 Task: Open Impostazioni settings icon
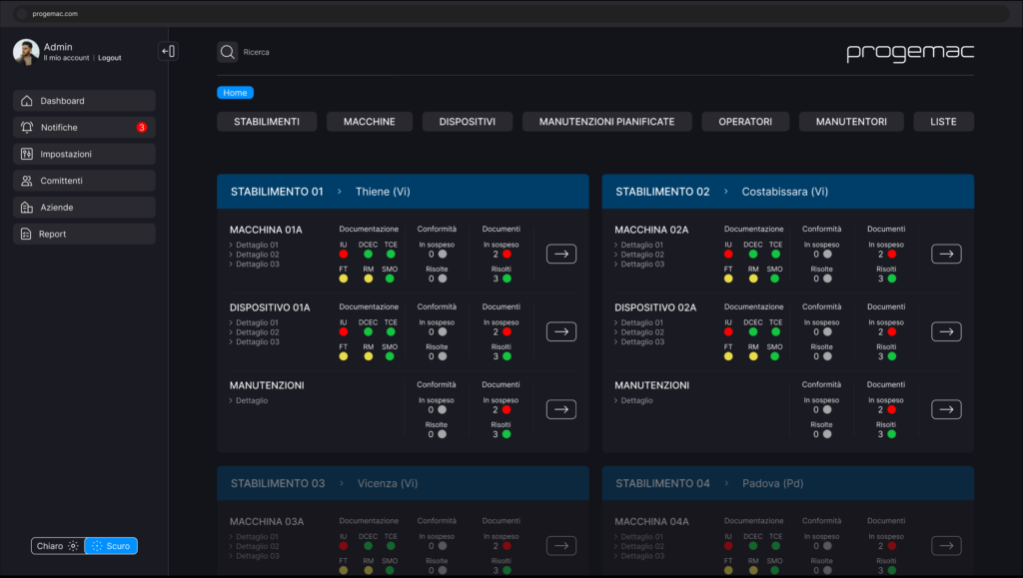27,154
